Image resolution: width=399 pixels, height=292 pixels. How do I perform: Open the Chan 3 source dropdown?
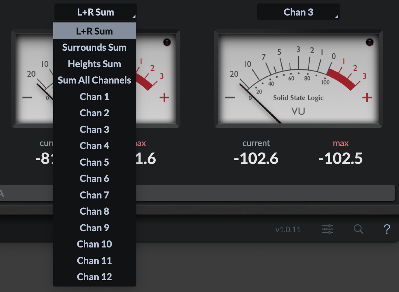point(298,12)
